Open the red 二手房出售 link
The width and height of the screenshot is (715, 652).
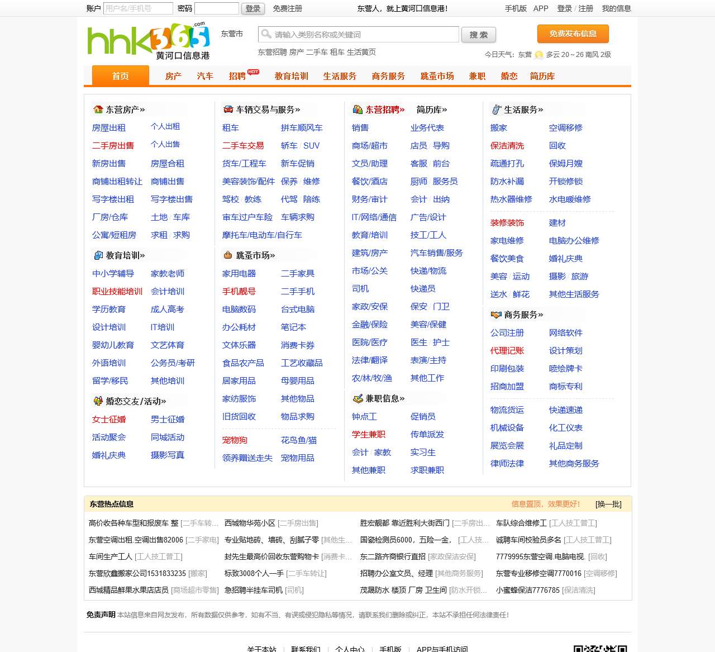click(113, 146)
